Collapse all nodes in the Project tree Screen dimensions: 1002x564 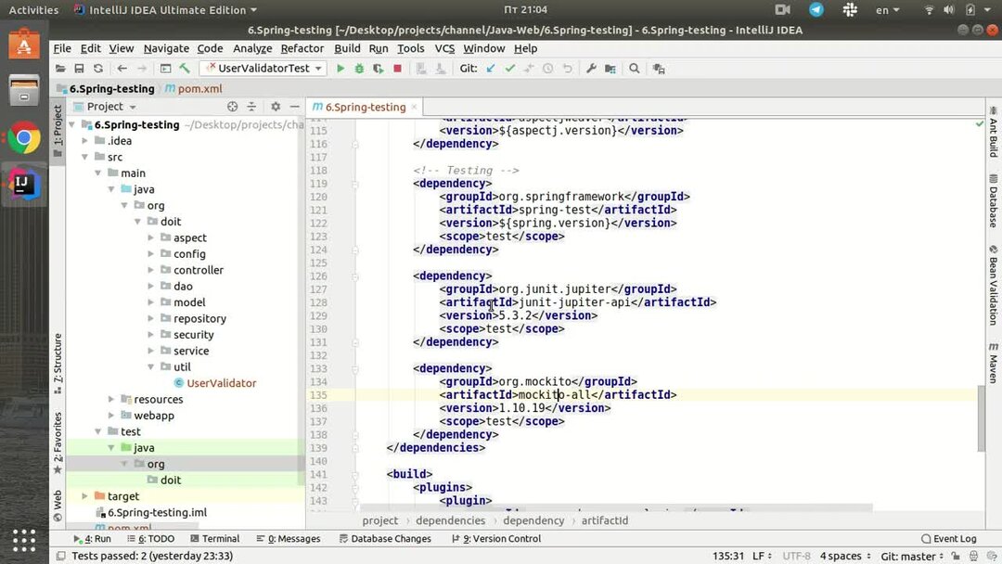click(250, 106)
